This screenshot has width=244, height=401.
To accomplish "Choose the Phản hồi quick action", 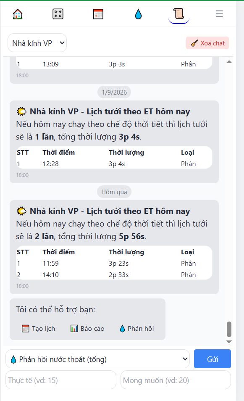I will pos(136,328).
